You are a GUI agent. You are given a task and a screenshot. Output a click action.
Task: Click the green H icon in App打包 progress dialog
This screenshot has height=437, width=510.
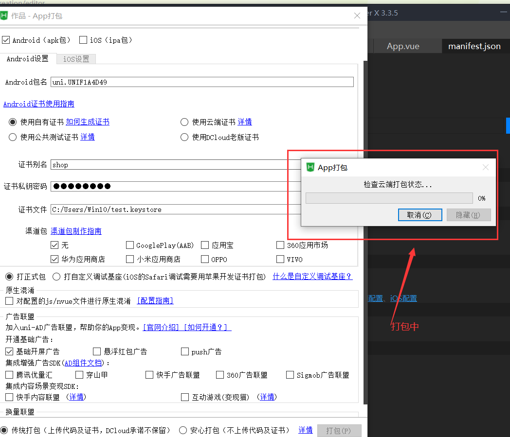310,167
